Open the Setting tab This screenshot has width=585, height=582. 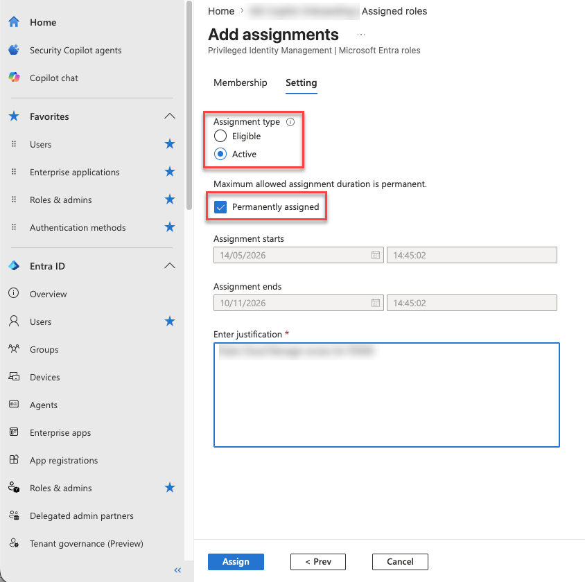pyautogui.click(x=301, y=82)
